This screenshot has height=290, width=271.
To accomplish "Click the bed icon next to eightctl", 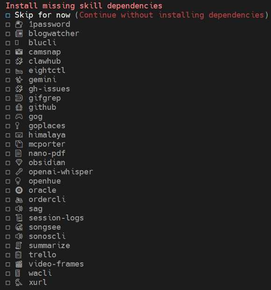I will 19,71.
